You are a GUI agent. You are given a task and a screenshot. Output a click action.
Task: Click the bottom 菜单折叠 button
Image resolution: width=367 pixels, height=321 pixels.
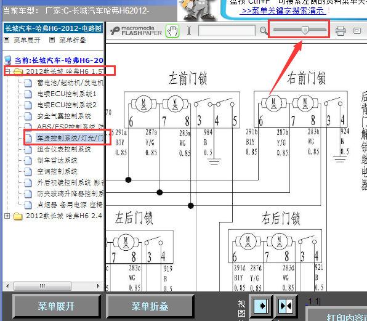(x=150, y=306)
